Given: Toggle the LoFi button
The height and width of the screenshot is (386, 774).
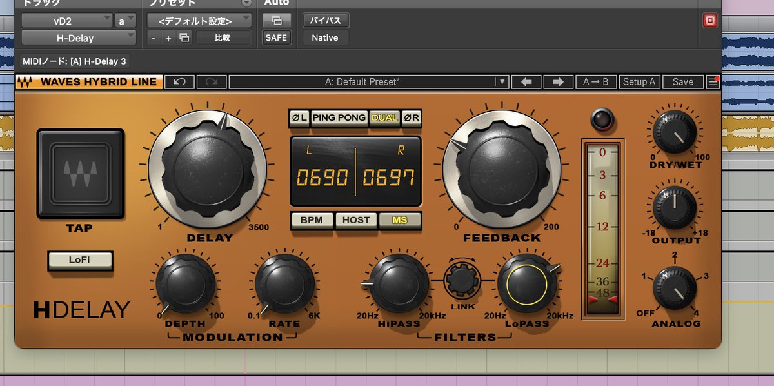Looking at the screenshot, I should (x=80, y=261).
